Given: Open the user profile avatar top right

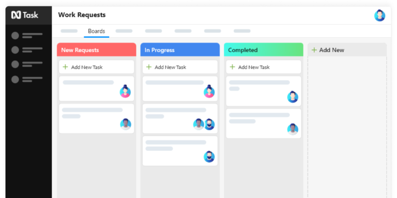Looking at the screenshot, I should coord(380,16).
